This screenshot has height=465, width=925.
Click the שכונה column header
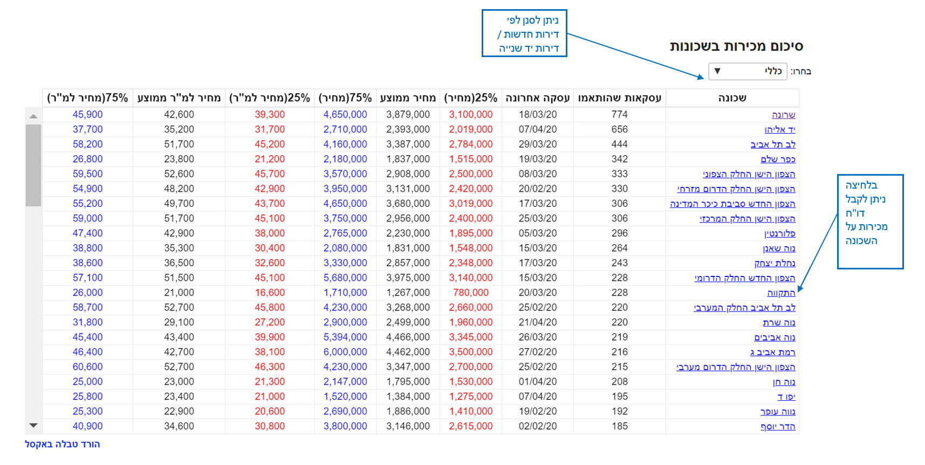[x=732, y=98]
